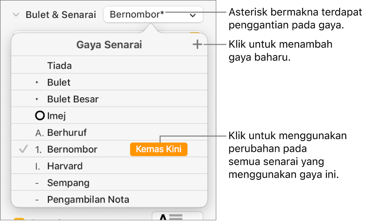Choose the Bulet list style
Screen dimensions: 369x221
point(59,83)
